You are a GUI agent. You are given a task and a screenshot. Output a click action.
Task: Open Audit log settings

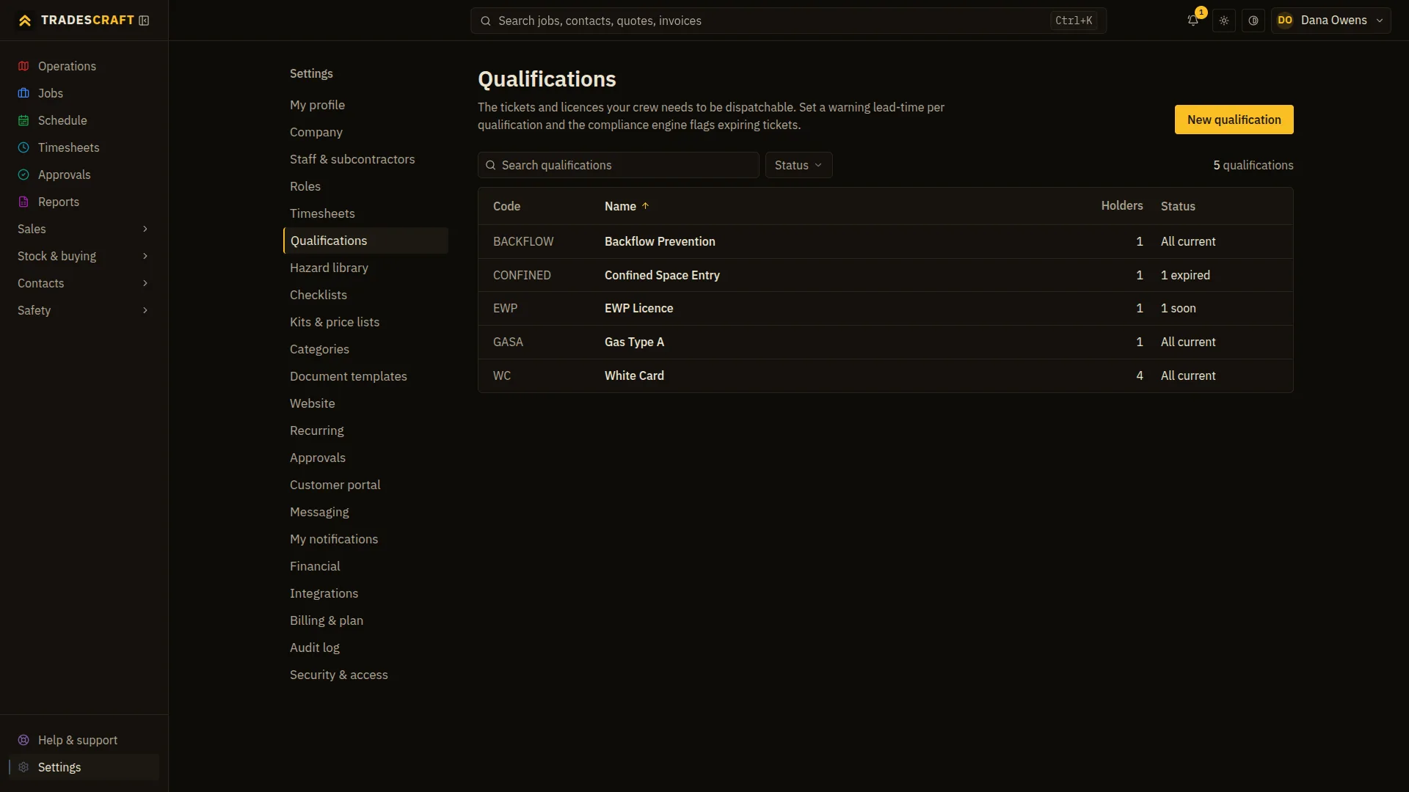tap(365, 648)
